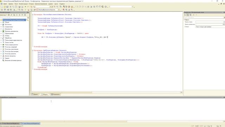Select the Регистры расчета tree row

click(x=10, y=54)
